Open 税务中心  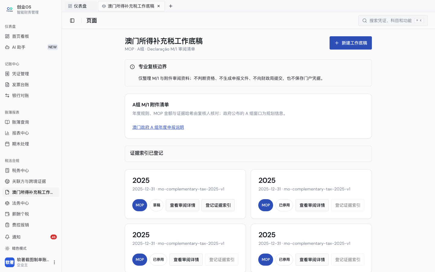click(x=31, y=170)
